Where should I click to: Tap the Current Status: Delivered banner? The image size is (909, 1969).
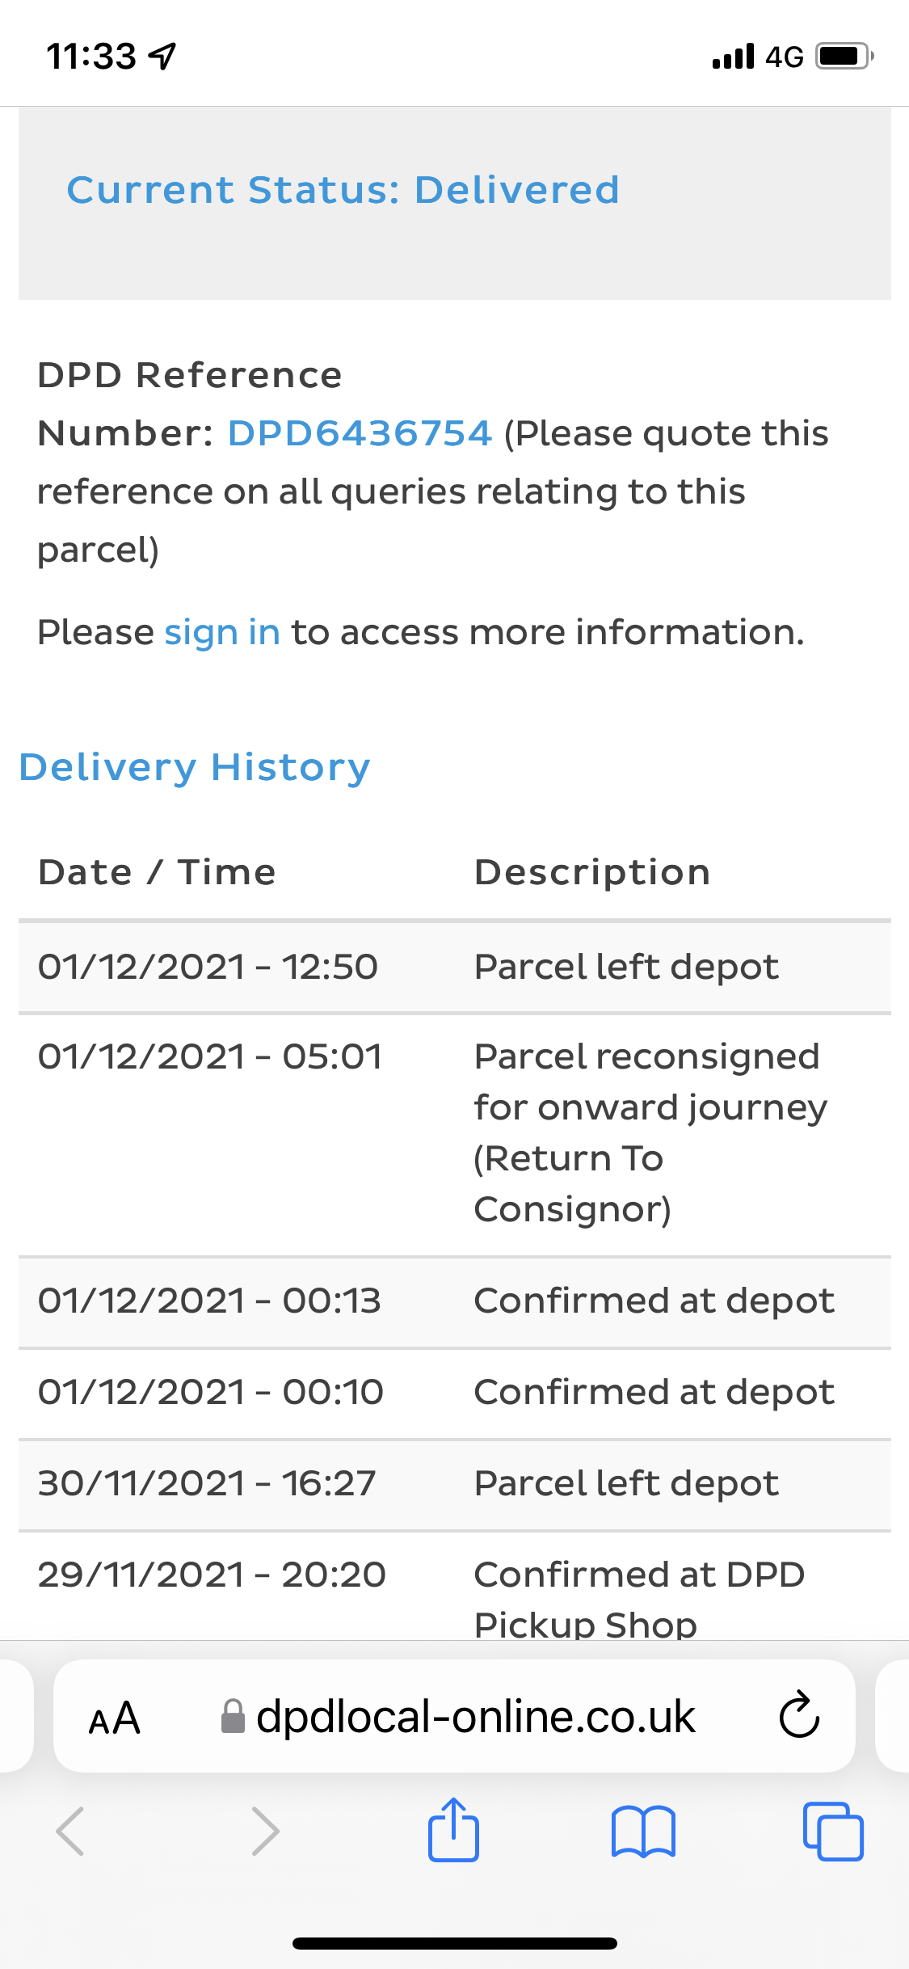coord(343,191)
